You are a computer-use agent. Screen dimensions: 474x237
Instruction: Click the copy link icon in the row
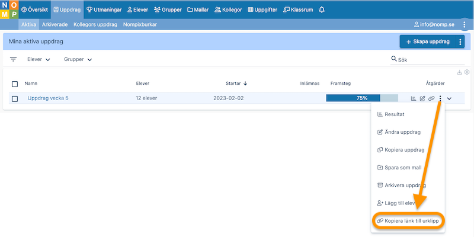[x=431, y=98]
